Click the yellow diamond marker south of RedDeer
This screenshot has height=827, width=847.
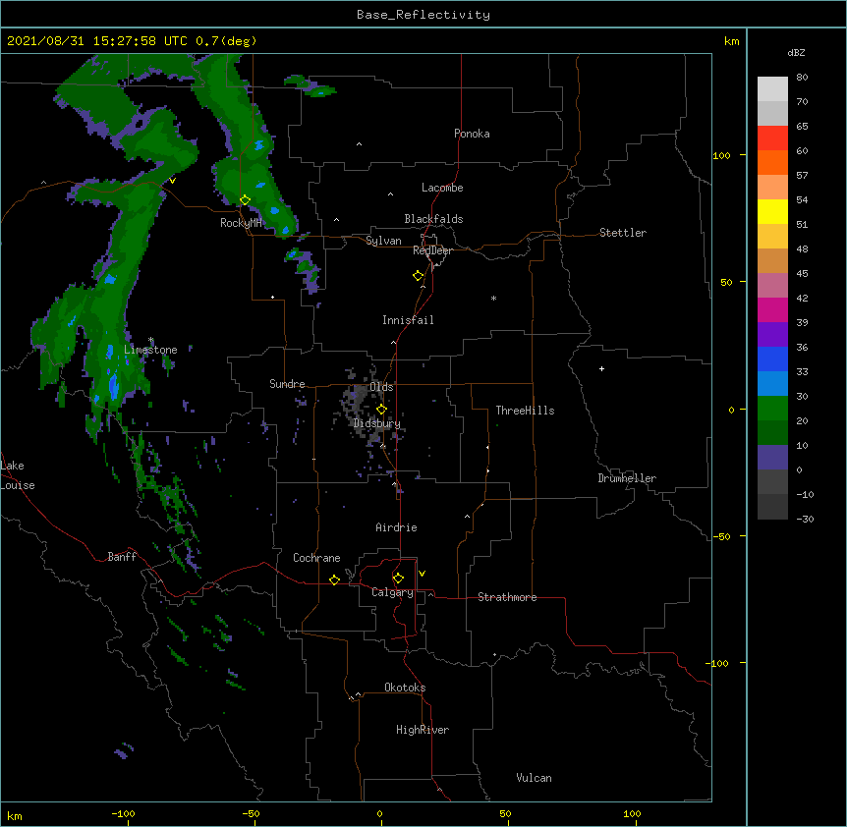point(419,276)
